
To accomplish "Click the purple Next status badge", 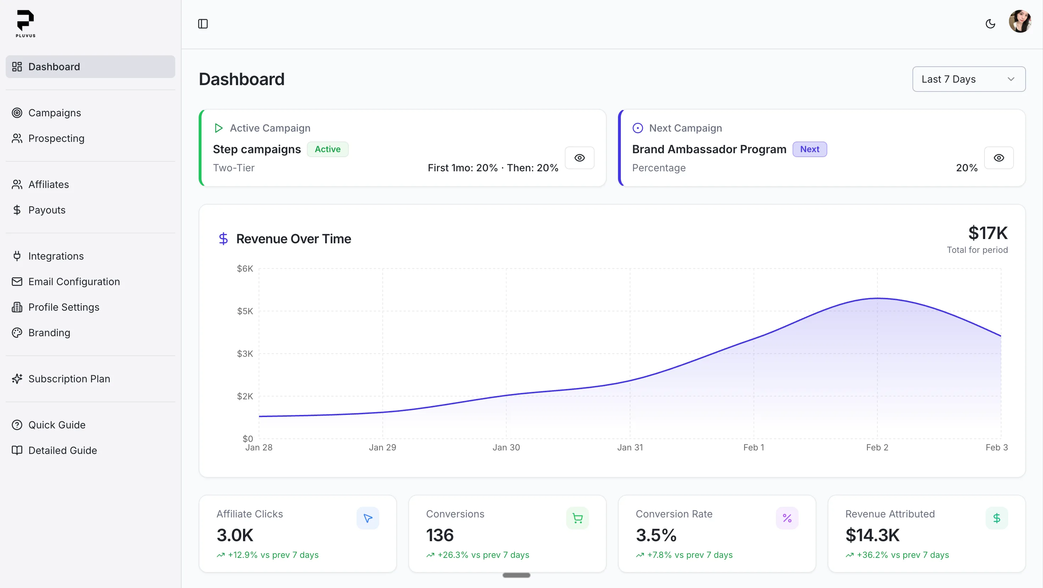I will (809, 149).
